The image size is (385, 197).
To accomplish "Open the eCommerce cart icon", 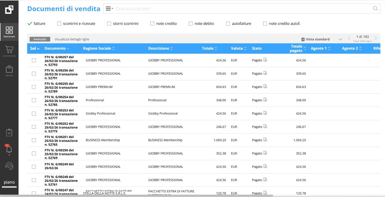I will pyautogui.click(x=9, y=50).
